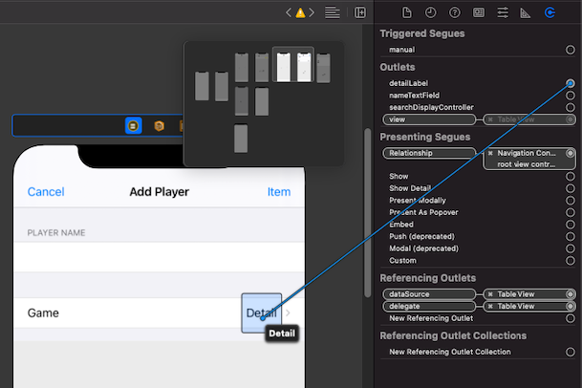Select the highlighted white scene pair thumbnail
Image resolution: width=582 pixels, height=388 pixels.
coord(293,65)
